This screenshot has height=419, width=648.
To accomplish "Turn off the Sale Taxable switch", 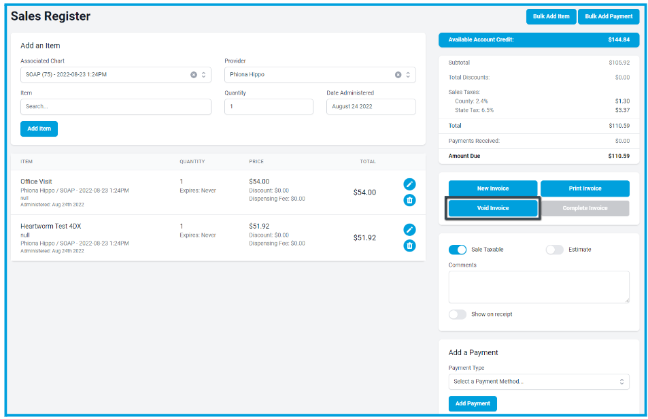I will click(x=457, y=250).
